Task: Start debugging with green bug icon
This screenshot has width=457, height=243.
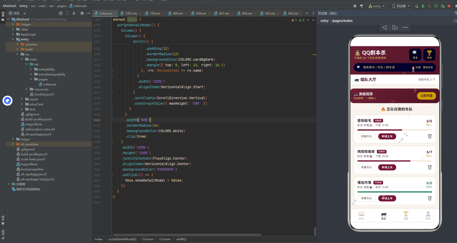Action: click(423, 6)
